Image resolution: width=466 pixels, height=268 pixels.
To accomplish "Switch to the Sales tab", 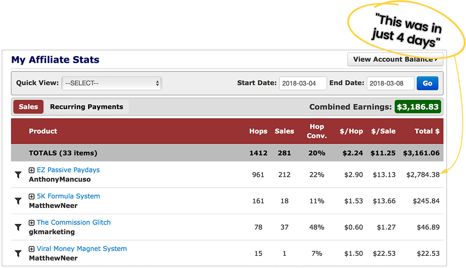I will tap(28, 107).
